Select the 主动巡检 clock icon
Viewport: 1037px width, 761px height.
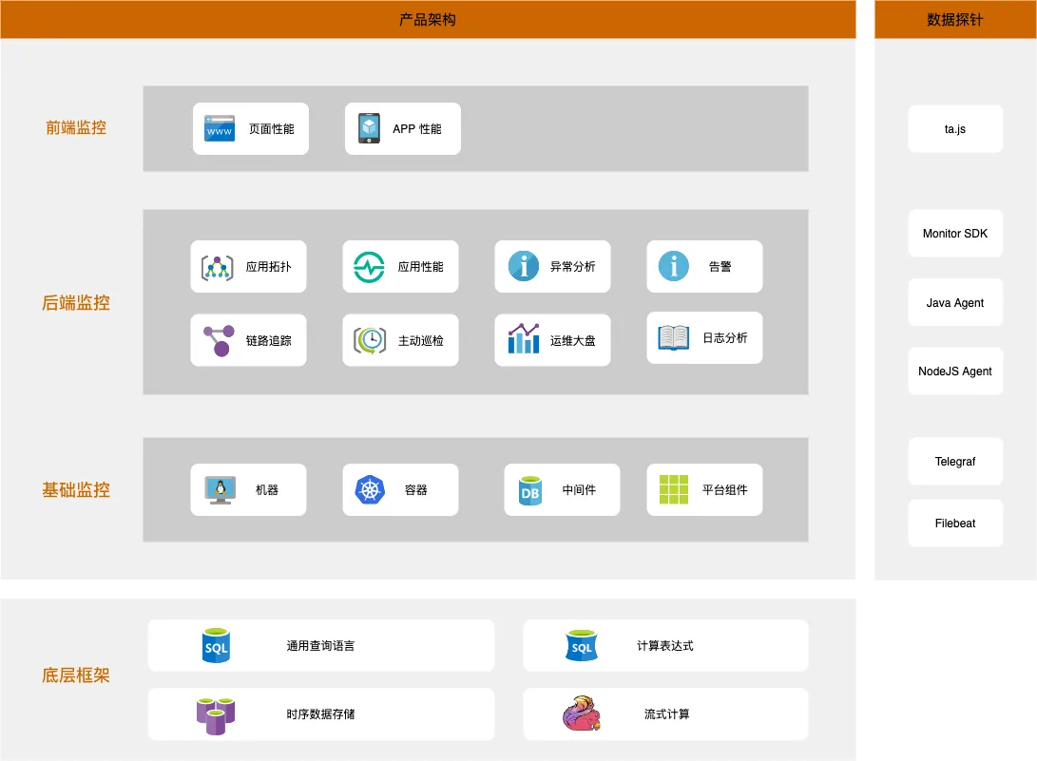(370, 340)
